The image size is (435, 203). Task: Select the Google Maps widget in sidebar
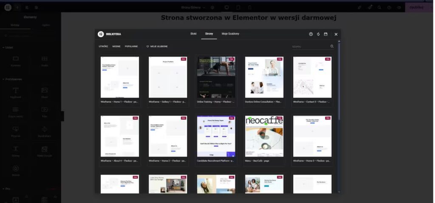44,152
